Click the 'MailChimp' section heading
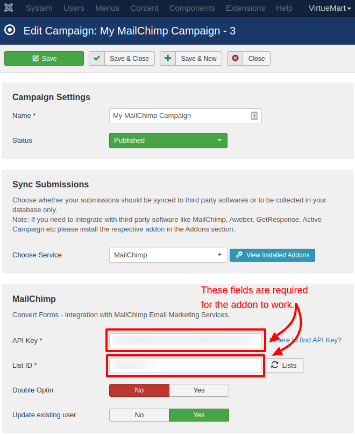 [34, 299]
